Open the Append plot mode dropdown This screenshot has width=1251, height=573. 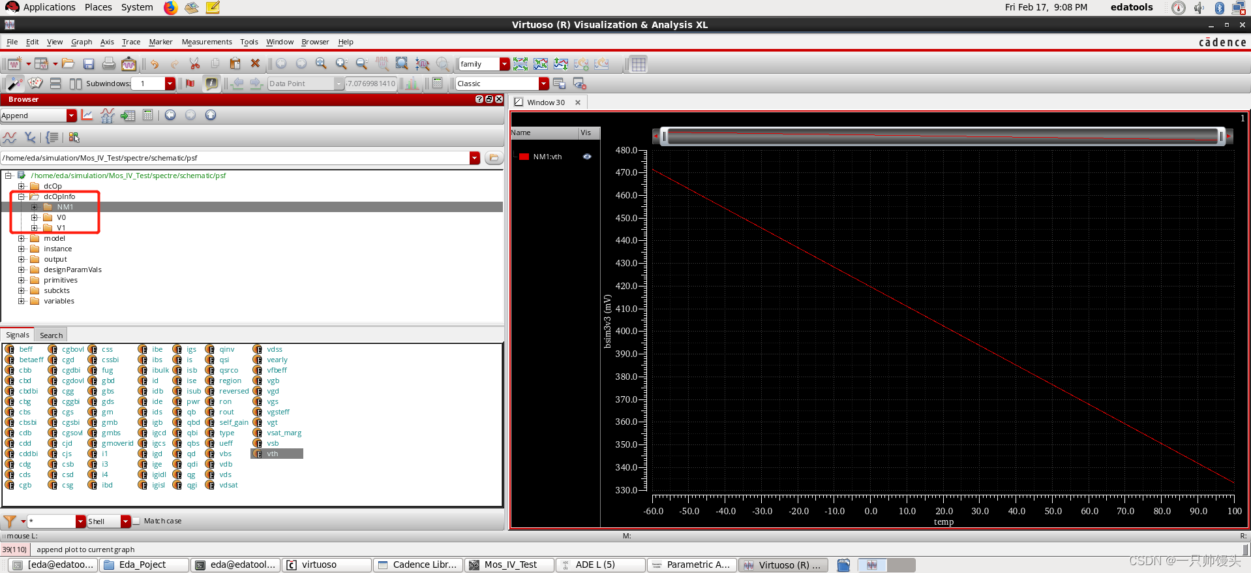click(x=72, y=116)
